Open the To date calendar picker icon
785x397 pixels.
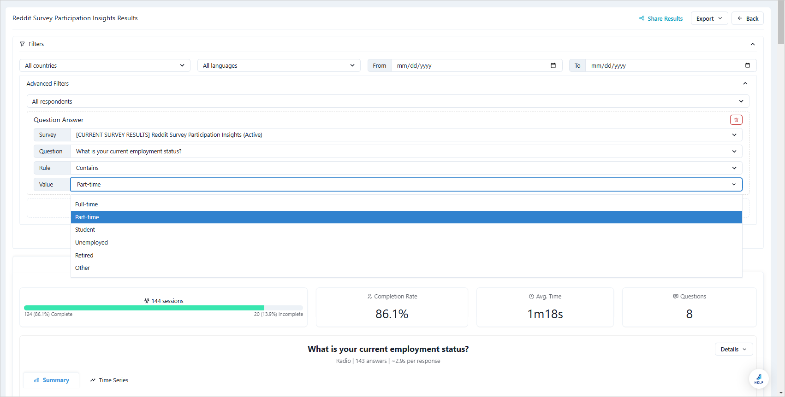click(x=748, y=65)
